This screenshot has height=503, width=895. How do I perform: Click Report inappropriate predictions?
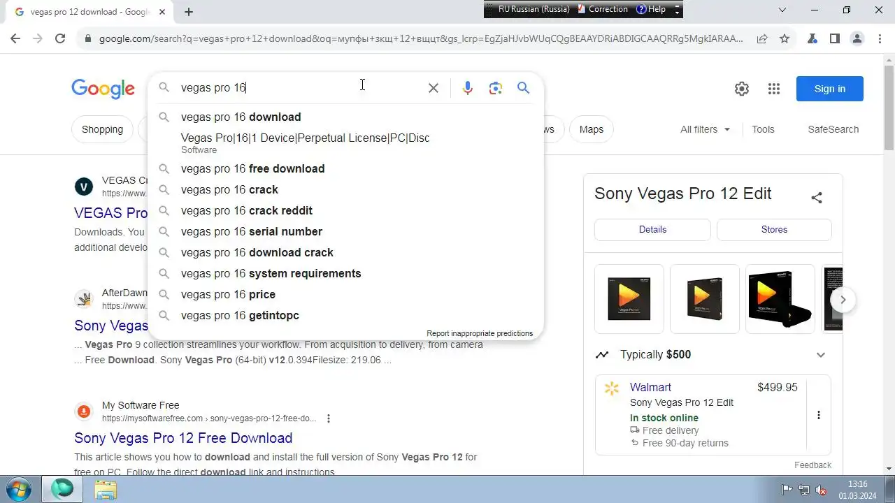[x=480, y=333]
